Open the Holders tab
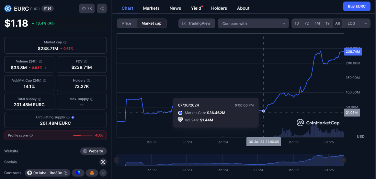376x179 pixels. 219,8
